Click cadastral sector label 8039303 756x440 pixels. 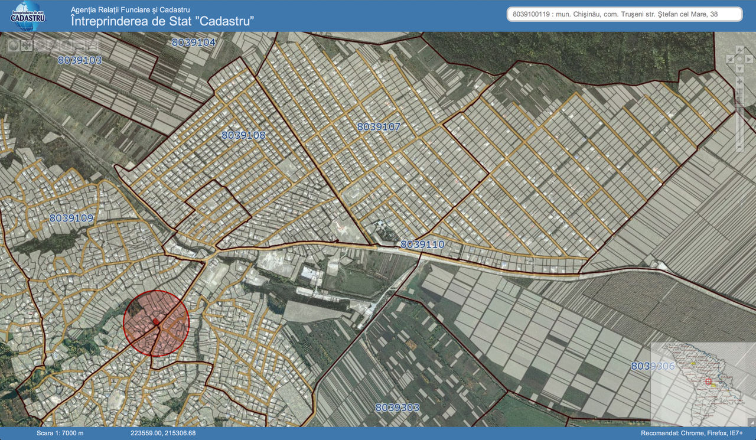pos(397,408)
